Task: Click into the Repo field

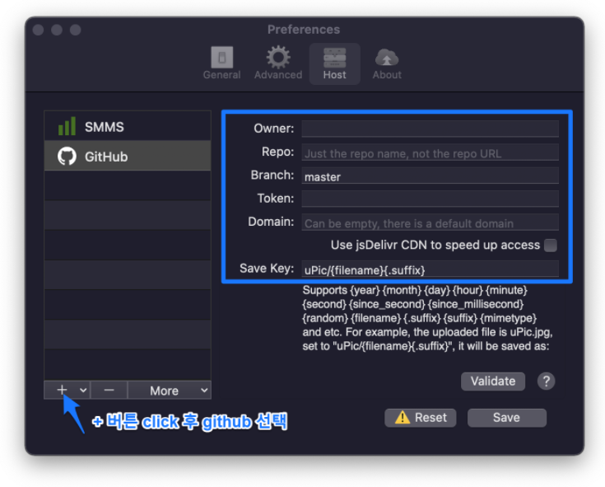Action: [430, 152]
